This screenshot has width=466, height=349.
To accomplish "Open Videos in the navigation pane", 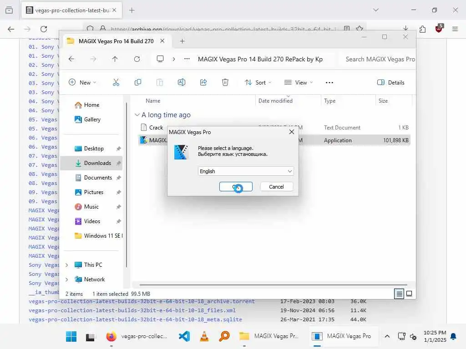I will (92, 221).
